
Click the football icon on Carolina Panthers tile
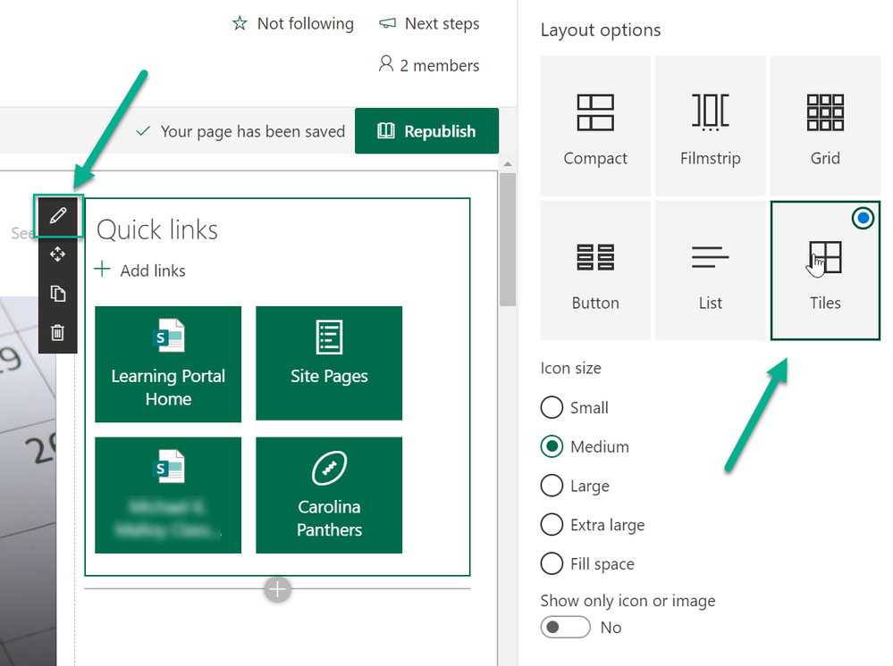(x=329, y=468)
